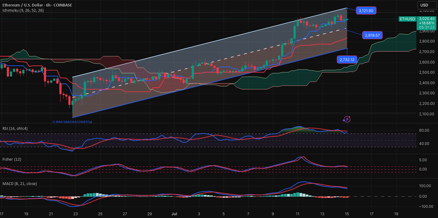Click date 7 on the time axis
The image size is (438, 218).
point(248,214)
